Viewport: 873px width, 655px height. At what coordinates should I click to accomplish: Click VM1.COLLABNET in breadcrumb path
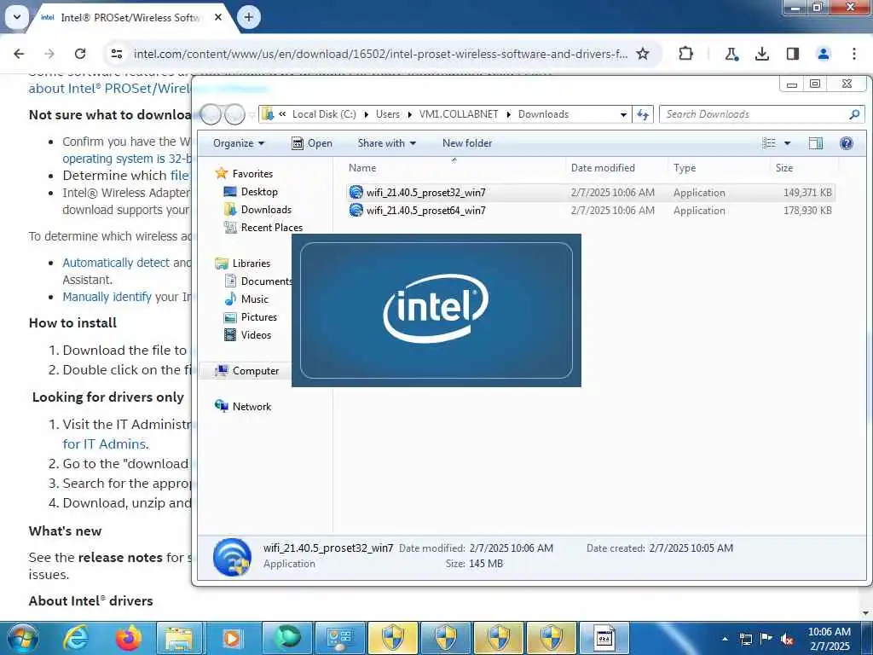click(x=458, y=114)
